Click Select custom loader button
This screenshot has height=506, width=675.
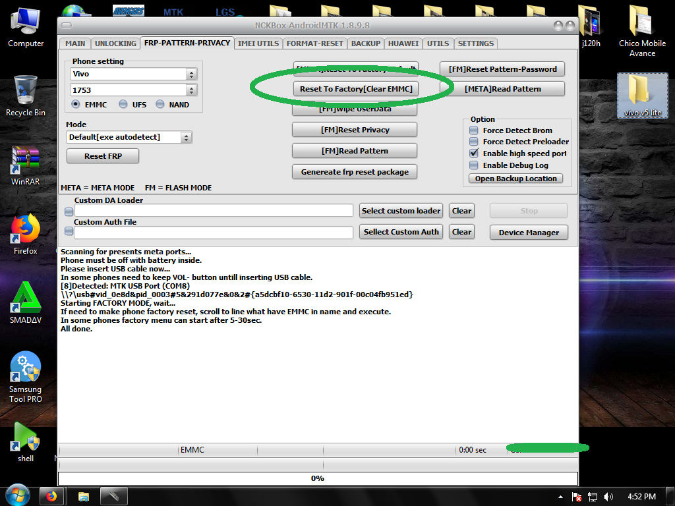point(401,211)
